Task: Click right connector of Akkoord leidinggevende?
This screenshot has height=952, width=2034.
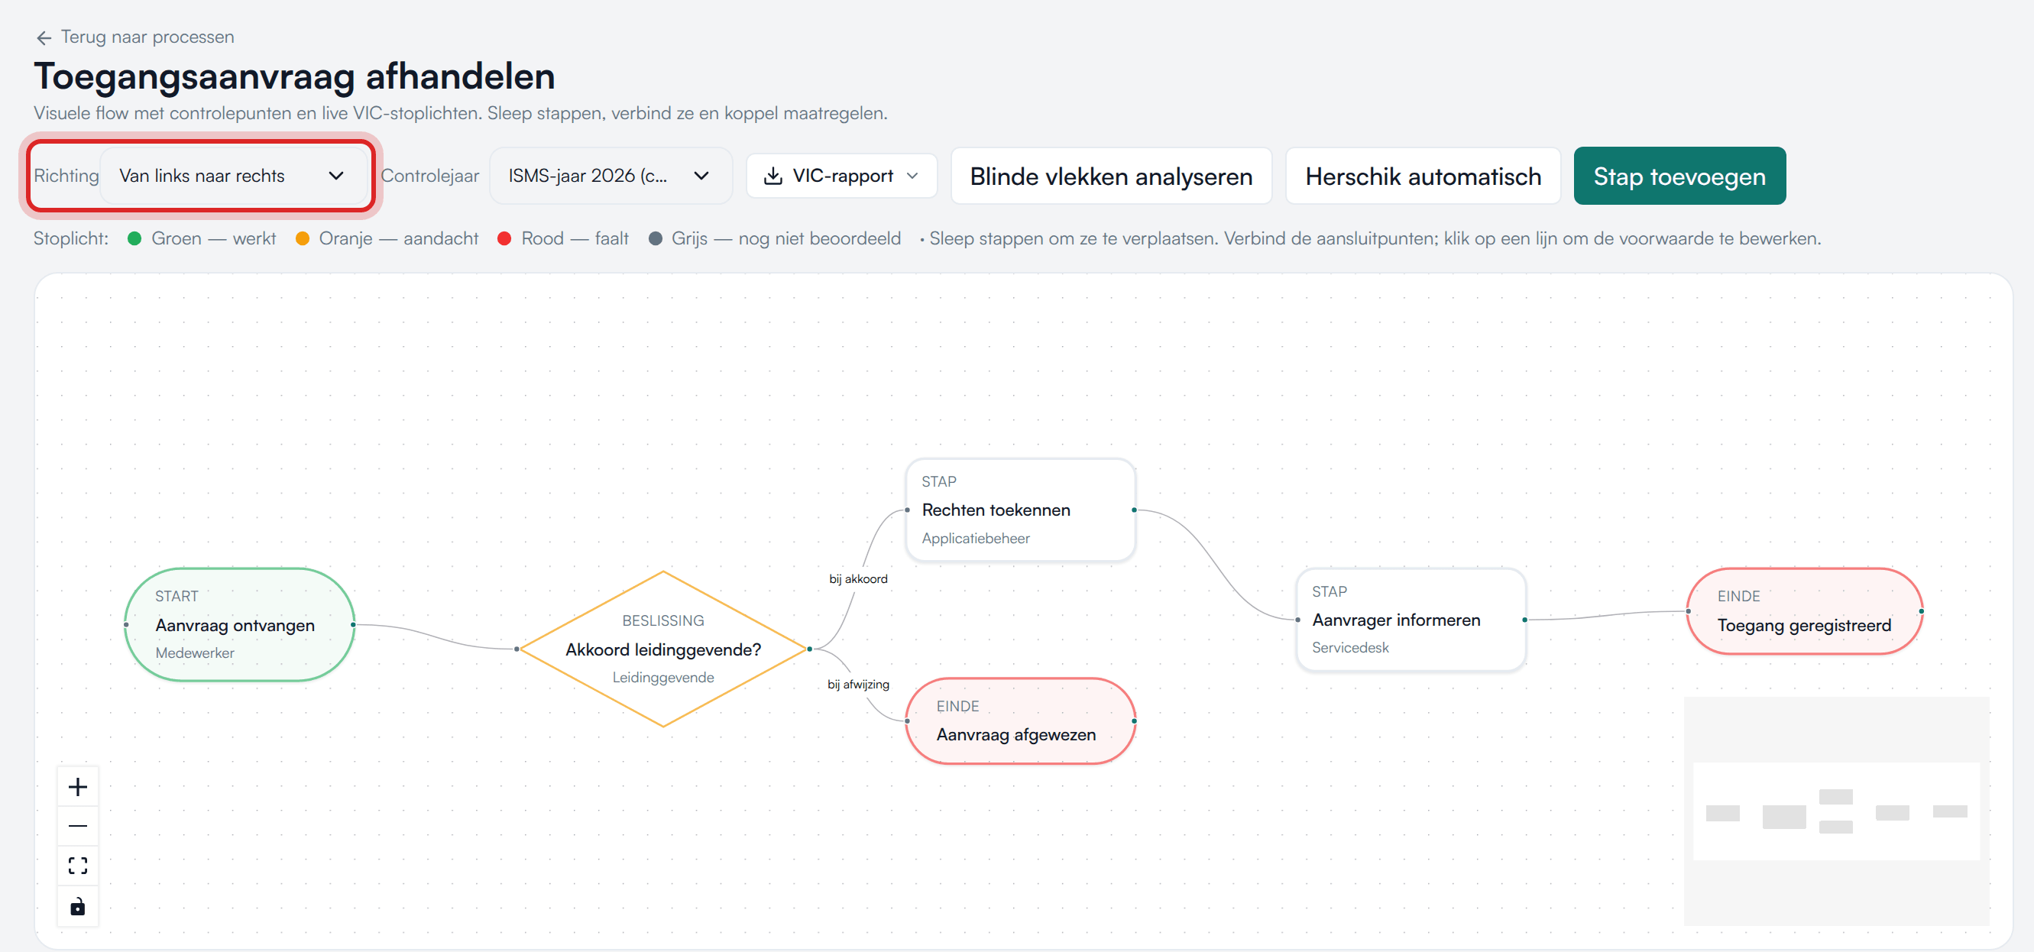Action: point(808,649)
